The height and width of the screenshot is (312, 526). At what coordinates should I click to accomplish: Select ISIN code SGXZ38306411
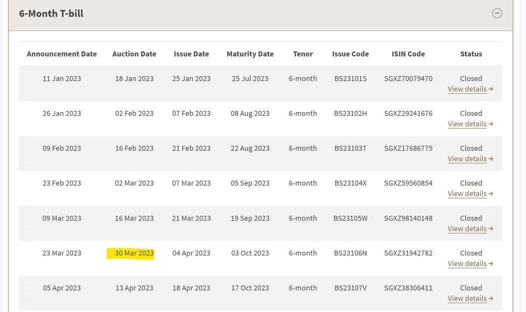(x=408, y=288)
